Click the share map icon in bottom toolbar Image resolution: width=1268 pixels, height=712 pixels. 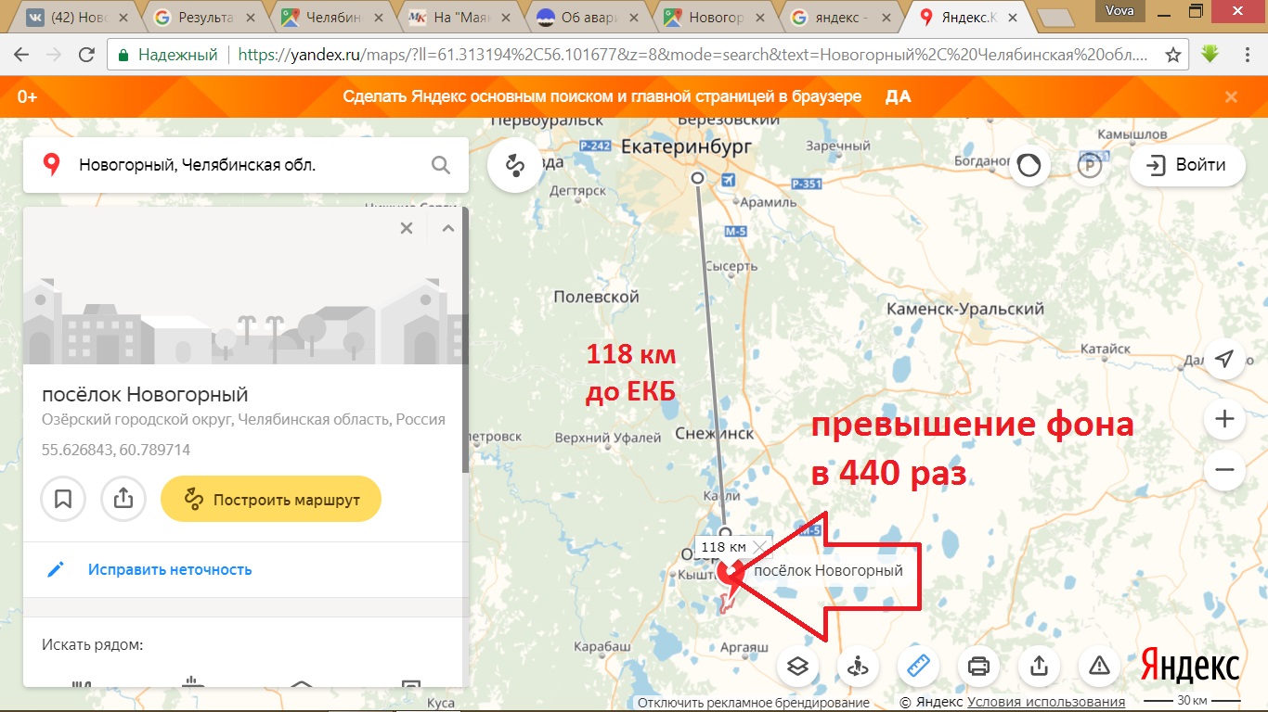(1039, 665)
